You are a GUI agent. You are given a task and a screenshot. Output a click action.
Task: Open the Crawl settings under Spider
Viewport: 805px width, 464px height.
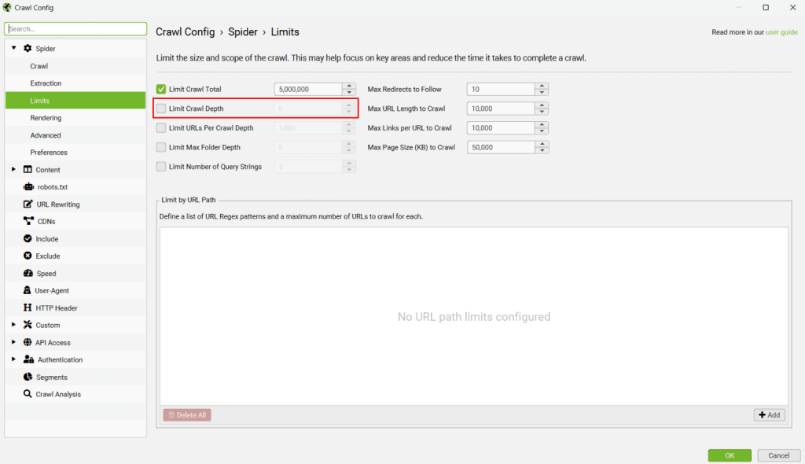75,66
